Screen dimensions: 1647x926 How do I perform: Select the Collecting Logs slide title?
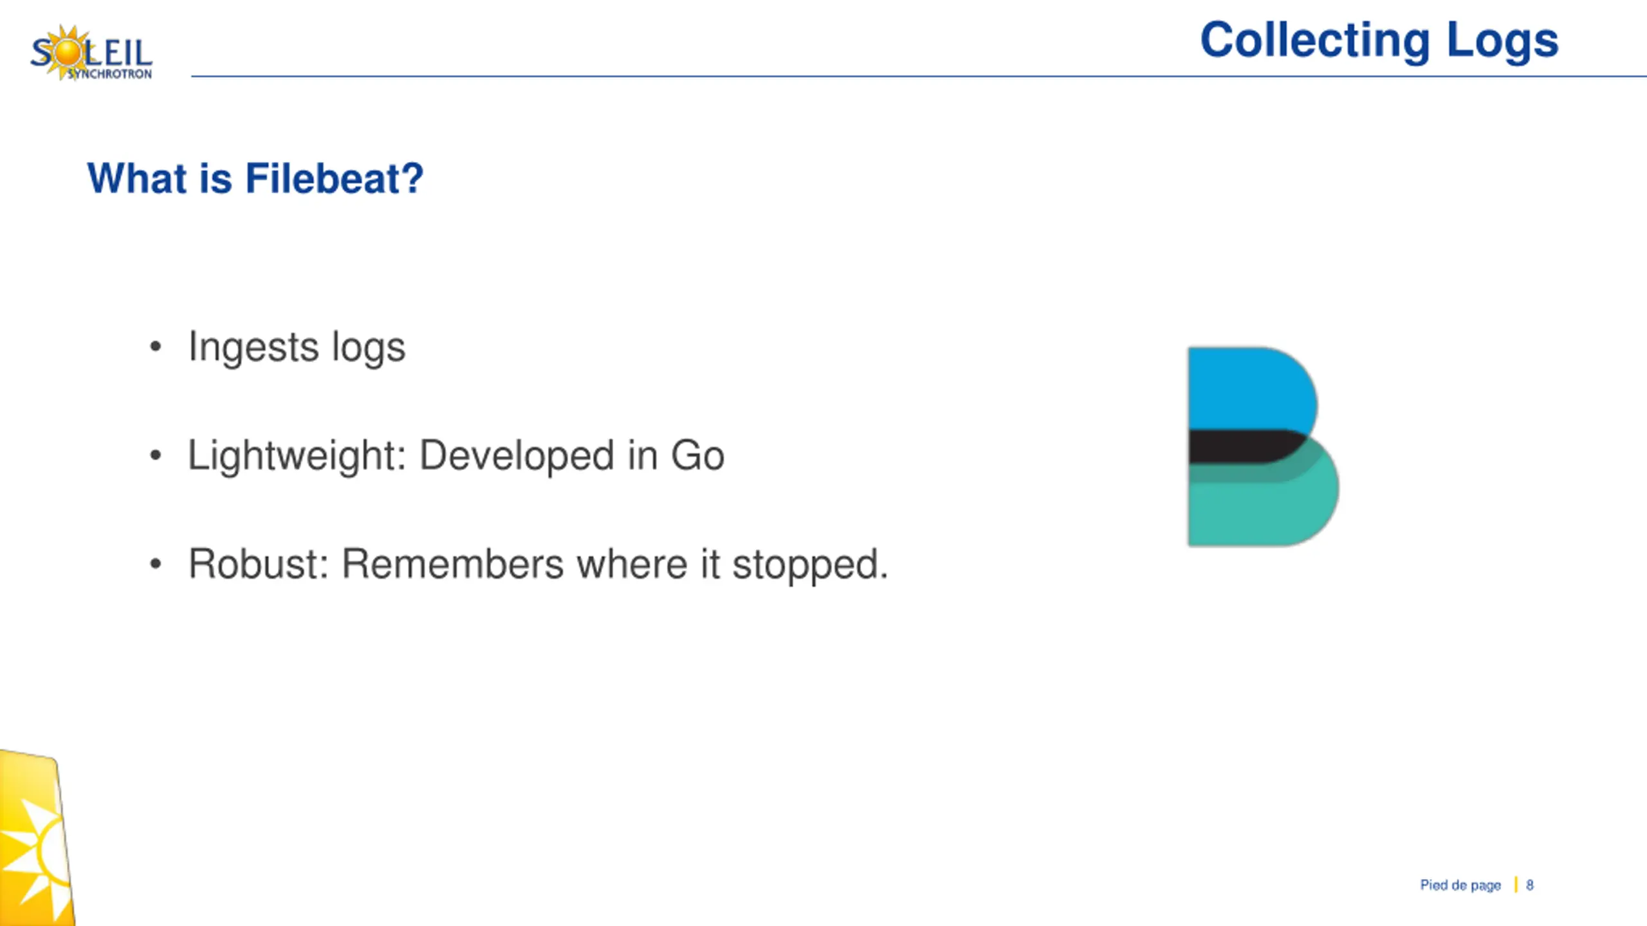1379,41
